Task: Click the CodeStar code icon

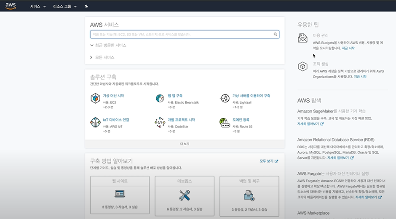Action: [x=160, y=122]
